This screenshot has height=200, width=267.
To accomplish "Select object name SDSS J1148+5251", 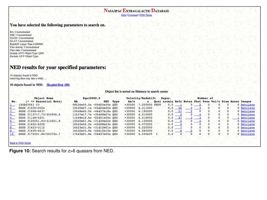I will (32, 118).
